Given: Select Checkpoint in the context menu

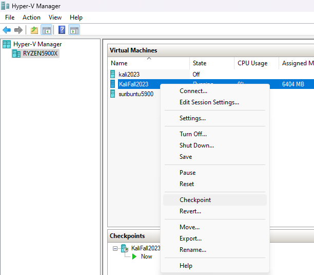Looking at the screenshot, I should 215,200.
